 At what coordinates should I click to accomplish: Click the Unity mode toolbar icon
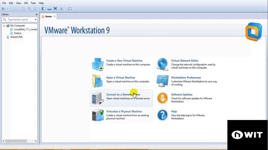pos(62,8)
